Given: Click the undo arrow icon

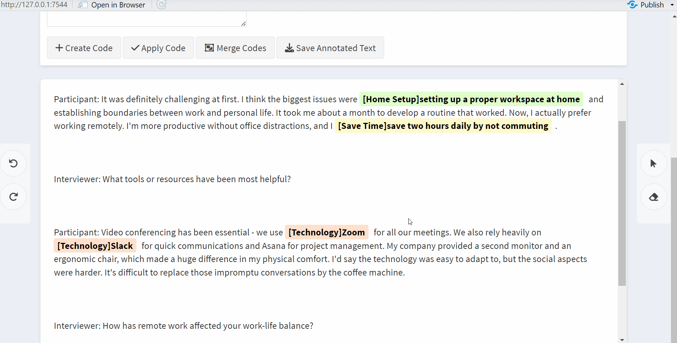Looking at the screenshot, I should 14,163.
